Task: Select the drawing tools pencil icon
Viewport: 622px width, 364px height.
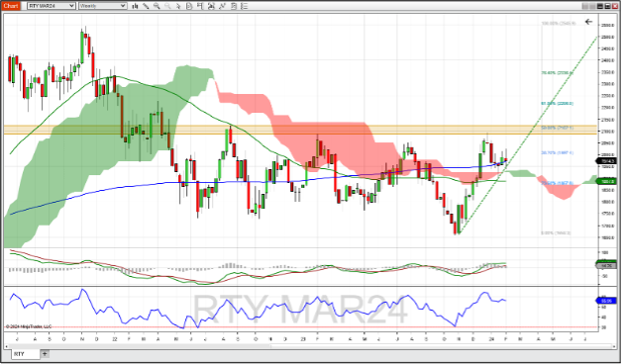Action: [x=146, y=6]
